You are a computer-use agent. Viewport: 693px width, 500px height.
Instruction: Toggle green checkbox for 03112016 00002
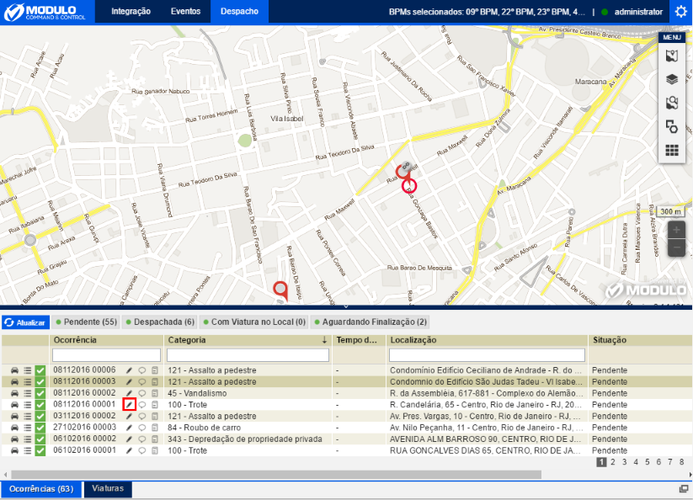(x=40, y=416)
